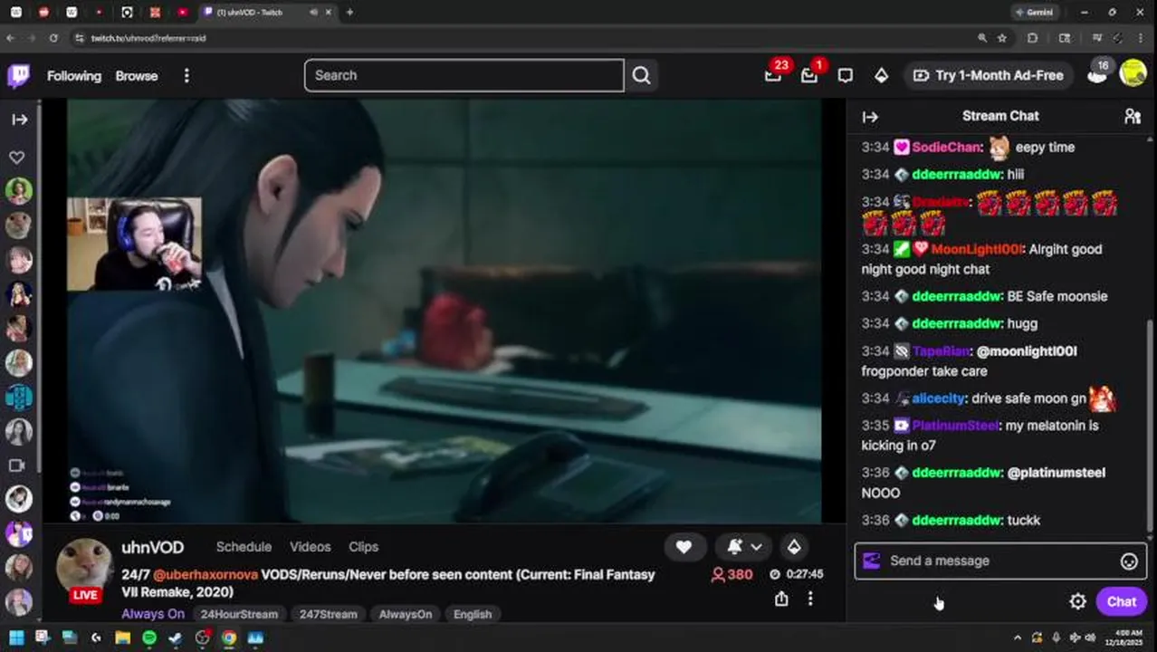Click the Stream Chat header title
Viewport: 1157px width, 652px height.
(x=1000, y=116)
